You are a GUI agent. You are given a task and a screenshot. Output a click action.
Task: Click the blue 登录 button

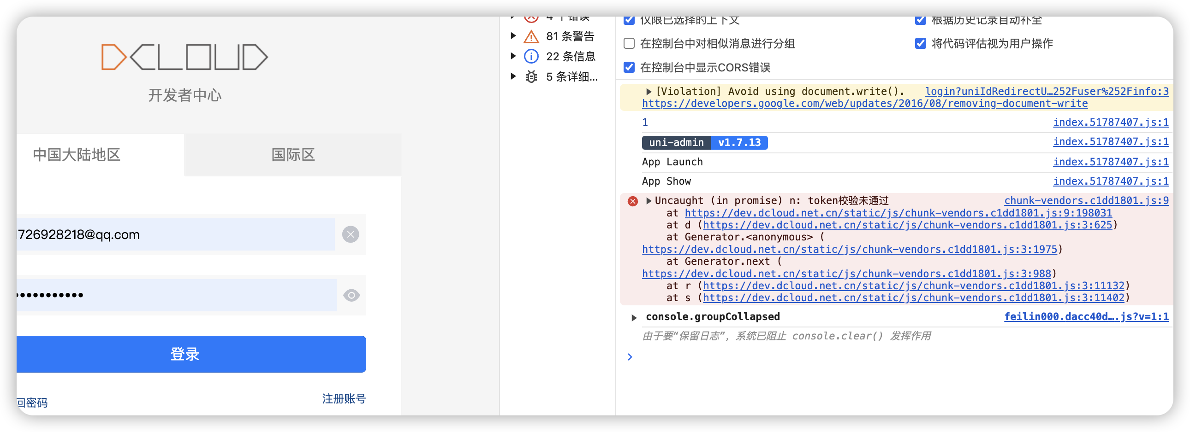[x=191, y=354]
